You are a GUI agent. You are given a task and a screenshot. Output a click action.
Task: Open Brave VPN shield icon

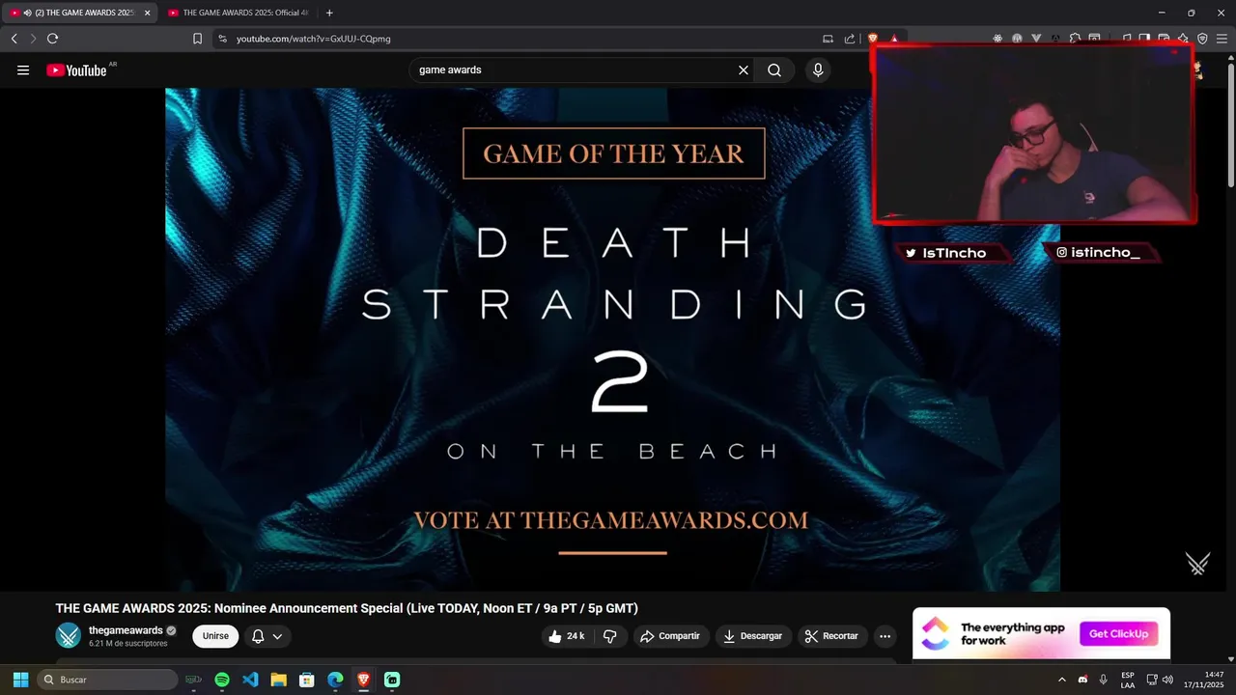pyautogui.click(x=1202, y=39)
